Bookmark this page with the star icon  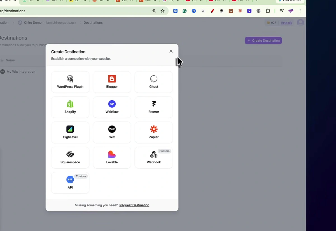162,11
